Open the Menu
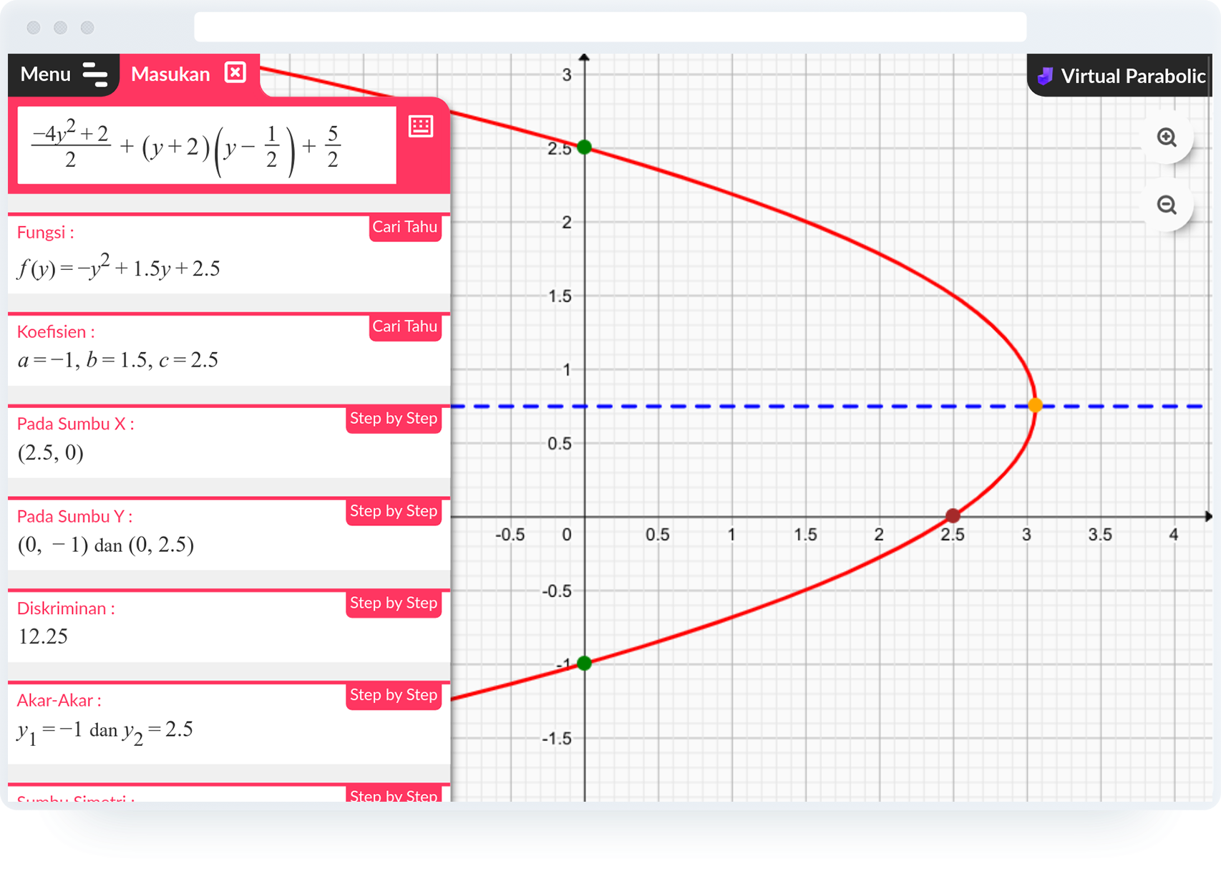1221x869 pixels. (45, 74)
